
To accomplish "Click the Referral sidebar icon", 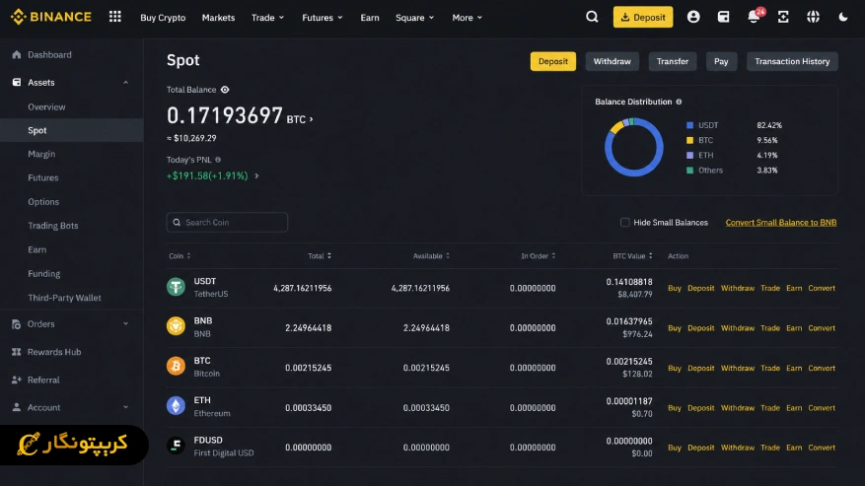I will pos(17,381).
